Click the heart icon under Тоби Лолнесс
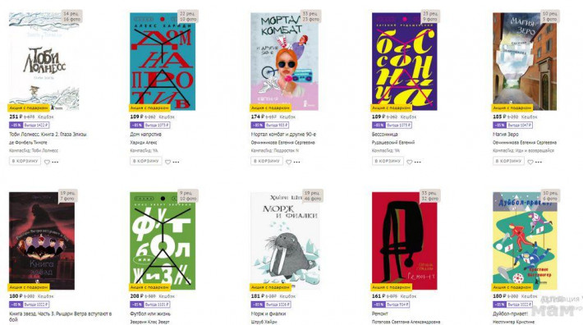Viewport: 583px width, 325px height. 48,162
